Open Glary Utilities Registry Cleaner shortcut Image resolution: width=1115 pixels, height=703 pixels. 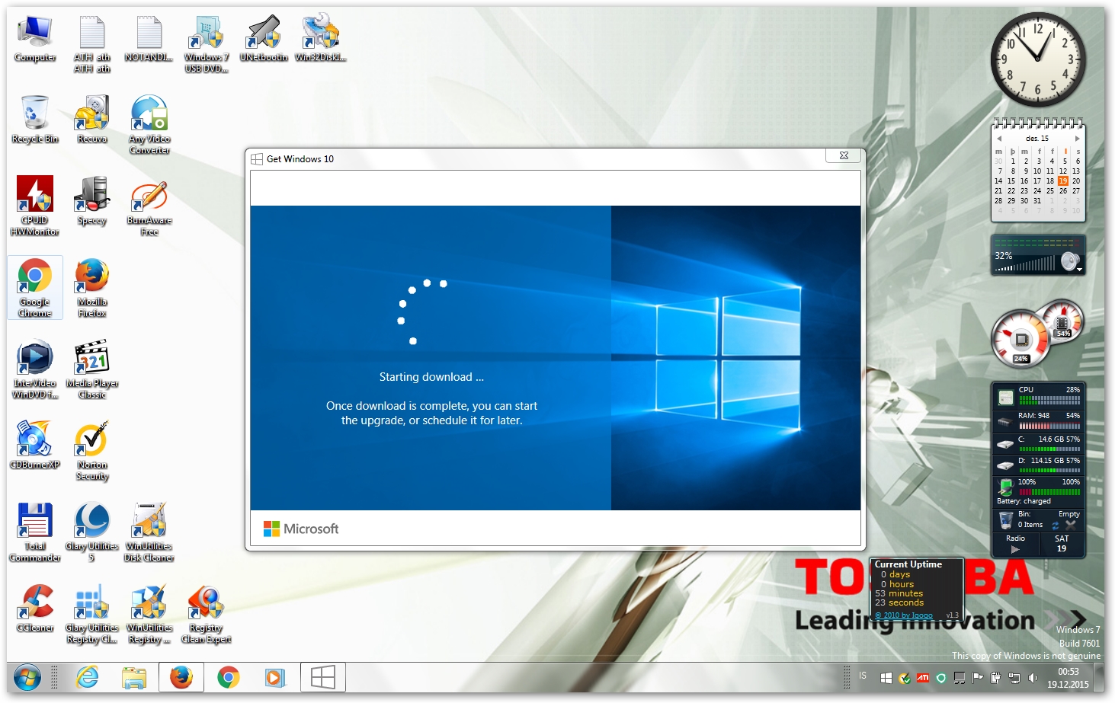point(92,614)
